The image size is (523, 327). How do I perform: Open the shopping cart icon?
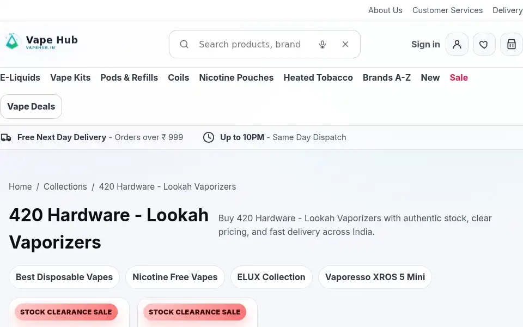[512, 44]
